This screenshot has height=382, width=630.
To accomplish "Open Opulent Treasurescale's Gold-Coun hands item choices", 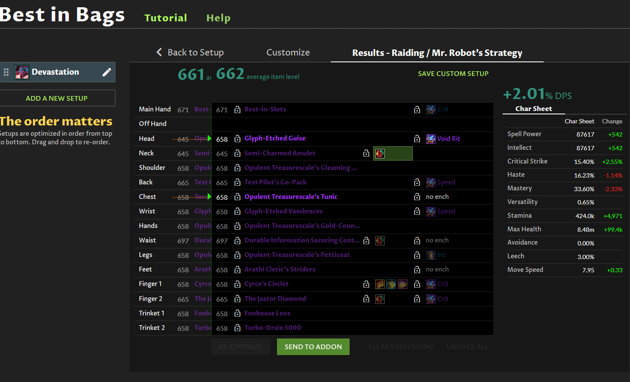I will click(x=302, y=226).
